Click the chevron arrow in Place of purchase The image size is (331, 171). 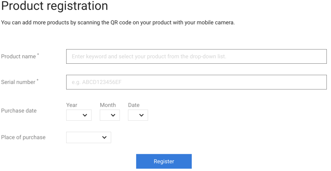104,137
